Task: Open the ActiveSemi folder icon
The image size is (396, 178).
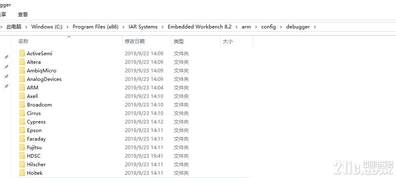Action: click(22, 53)
